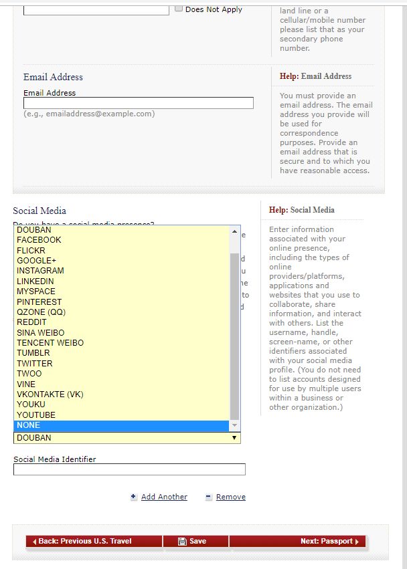Click the floppy disk Save icon
407x569 pixels.
(x=182, y=541)
